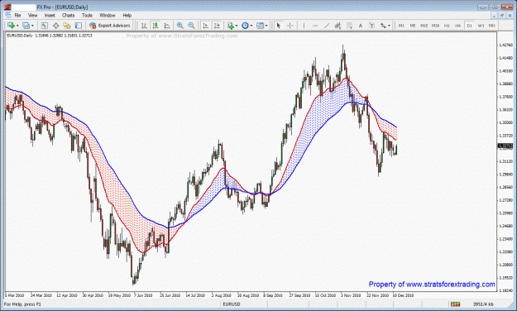517x311 pixels.
Task: Select the Equidistant Channel tool
Action: point(337,26)
